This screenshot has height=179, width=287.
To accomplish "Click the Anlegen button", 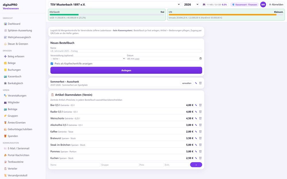I will click(126, 70).
